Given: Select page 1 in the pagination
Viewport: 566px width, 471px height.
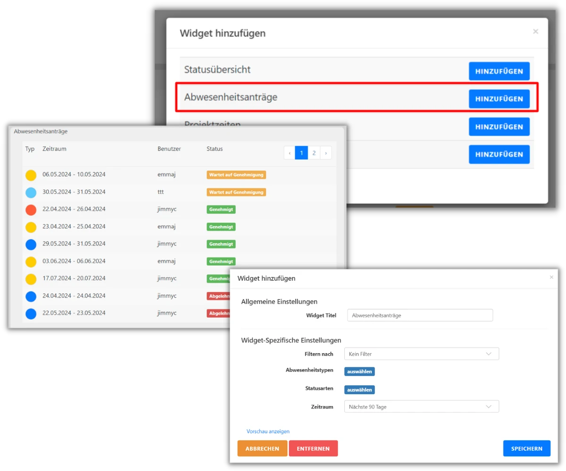Looking at the screenshot, I should (301, 153).
